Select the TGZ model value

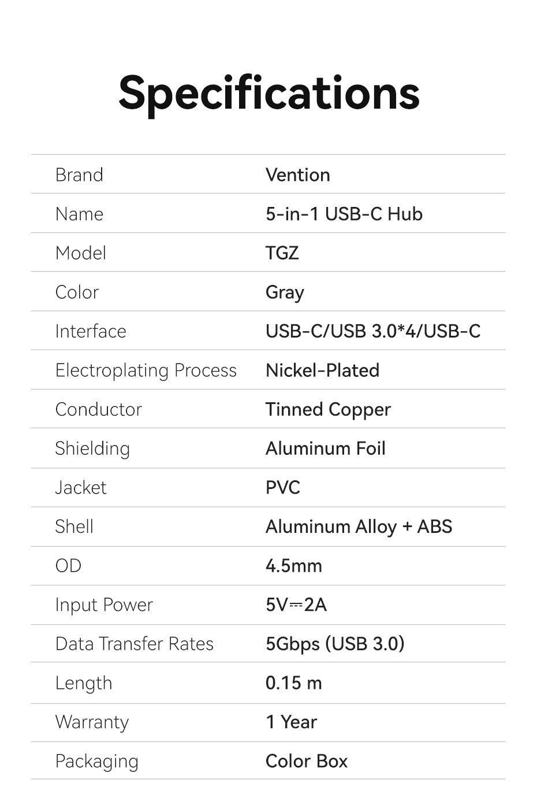click(282, 253)
